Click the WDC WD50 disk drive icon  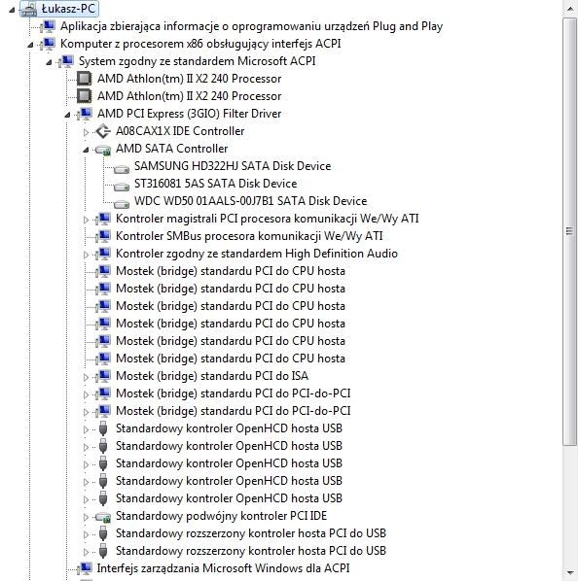[x=122, y=204]
